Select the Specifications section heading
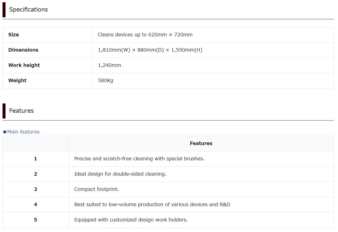Screen dimensions: 338x232 coord(28,10)
